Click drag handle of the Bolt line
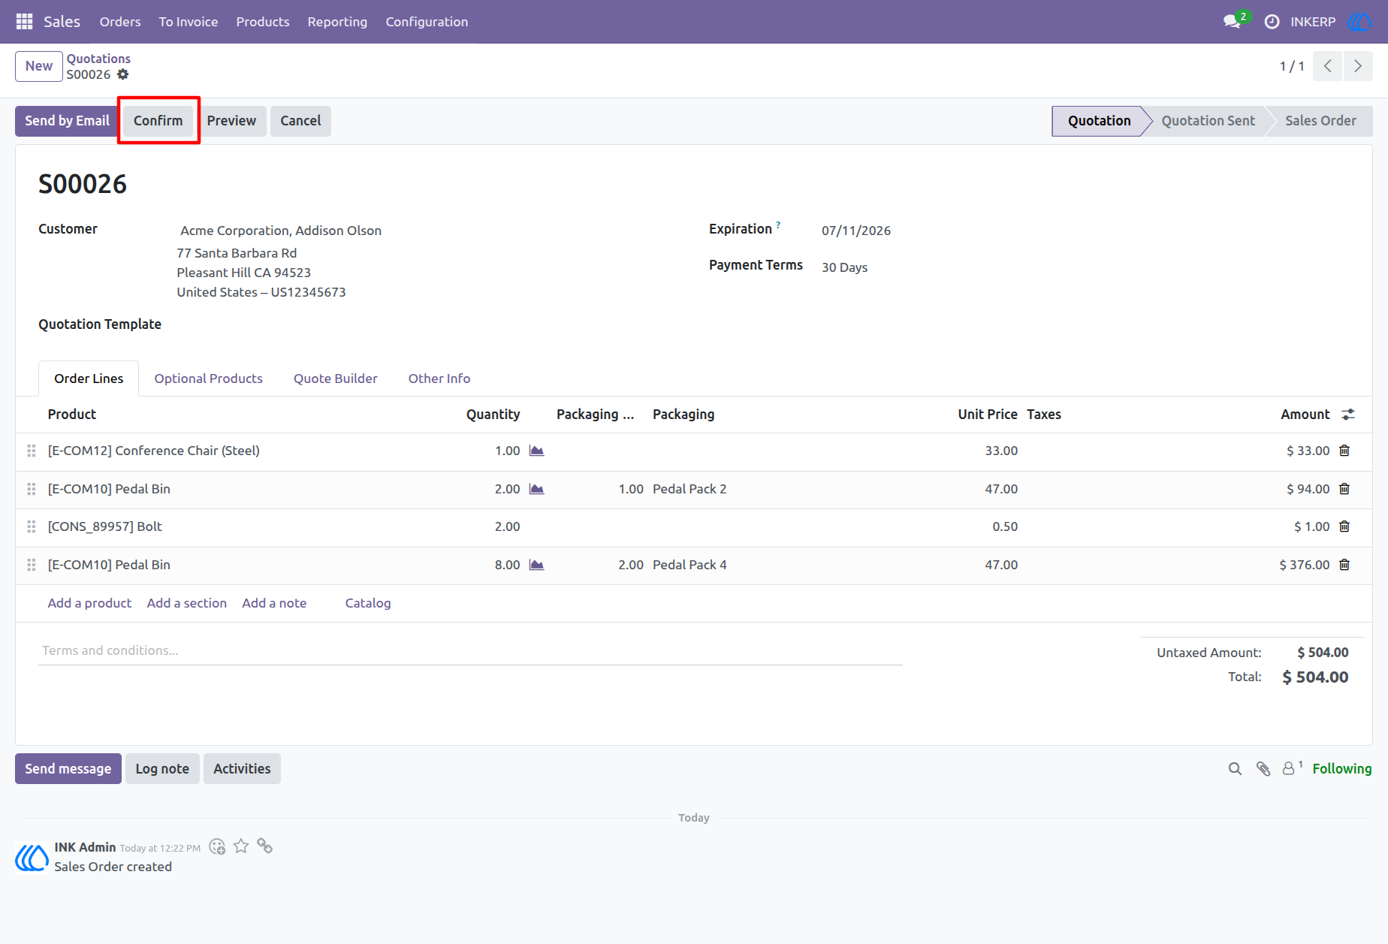The image size is (1388, 944). [x=32, y=526]
